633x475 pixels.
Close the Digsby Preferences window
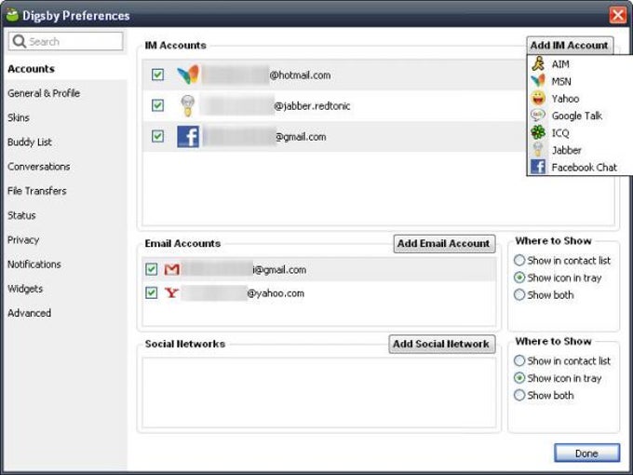[618, 15]
